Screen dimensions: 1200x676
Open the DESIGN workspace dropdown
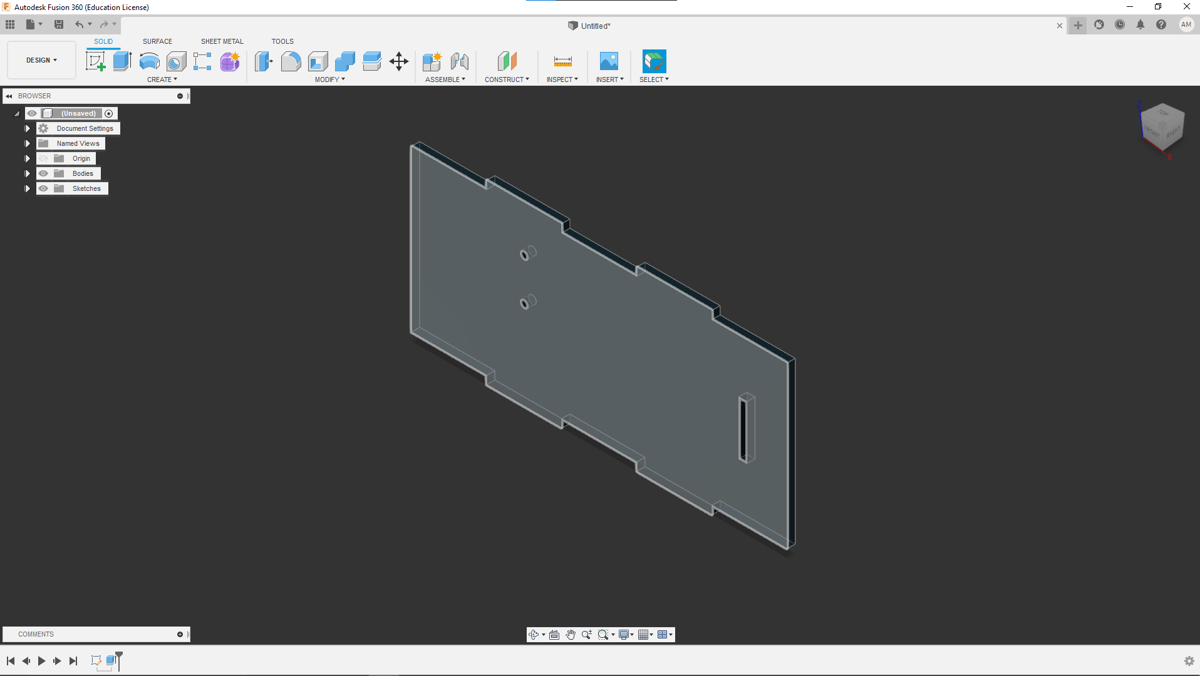click(x=41, y=60)
